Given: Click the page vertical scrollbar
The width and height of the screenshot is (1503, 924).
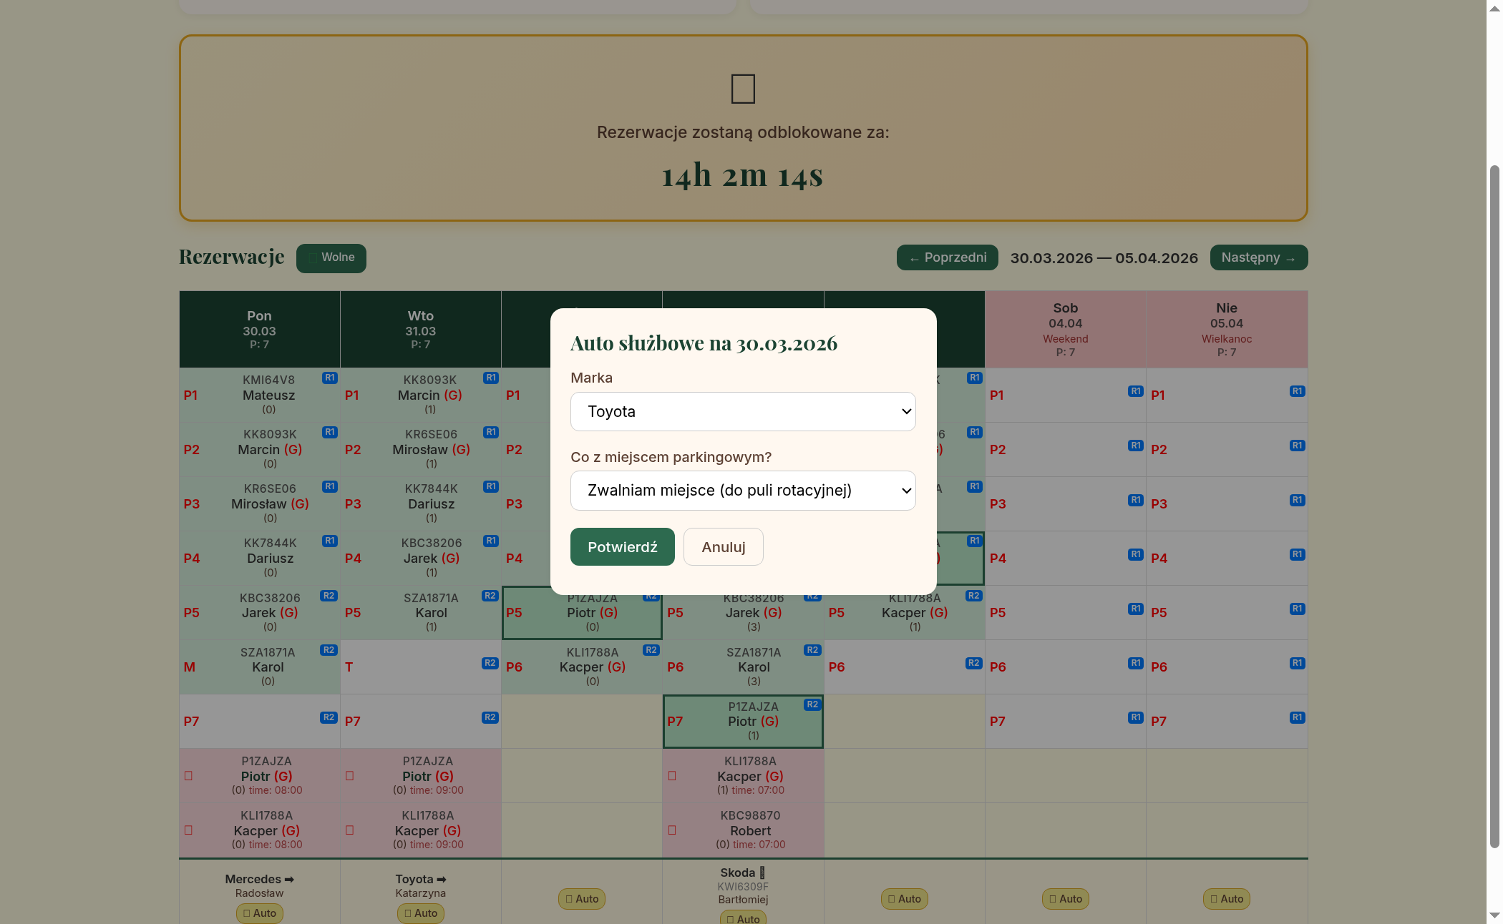Looking at the screenshot, I should coord(1494,501).
